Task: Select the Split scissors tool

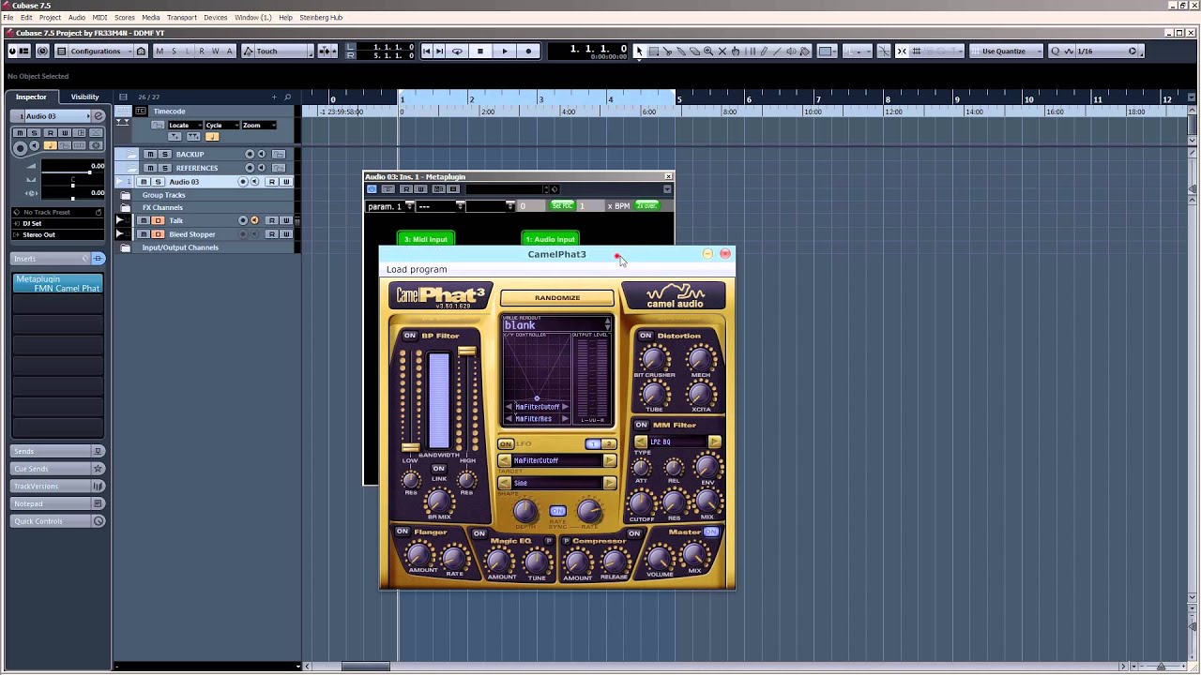Action: (x=668, y=52)
